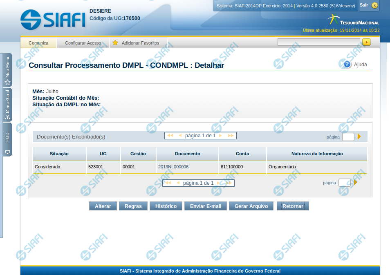Screen dimensions: 390x275
Task: Click the Retornar button
Action: point(293,206)
